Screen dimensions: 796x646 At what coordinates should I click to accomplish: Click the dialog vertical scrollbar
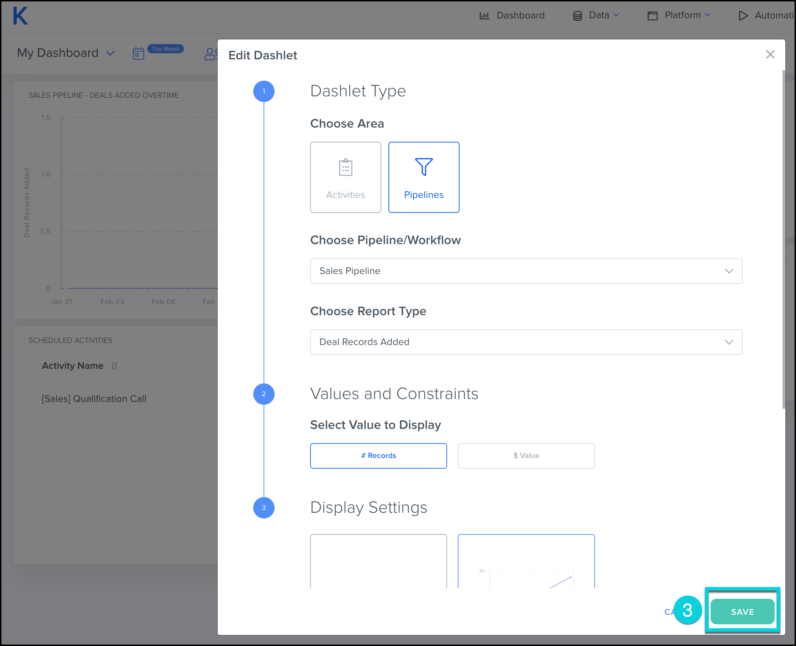click(x=783, y=238)
